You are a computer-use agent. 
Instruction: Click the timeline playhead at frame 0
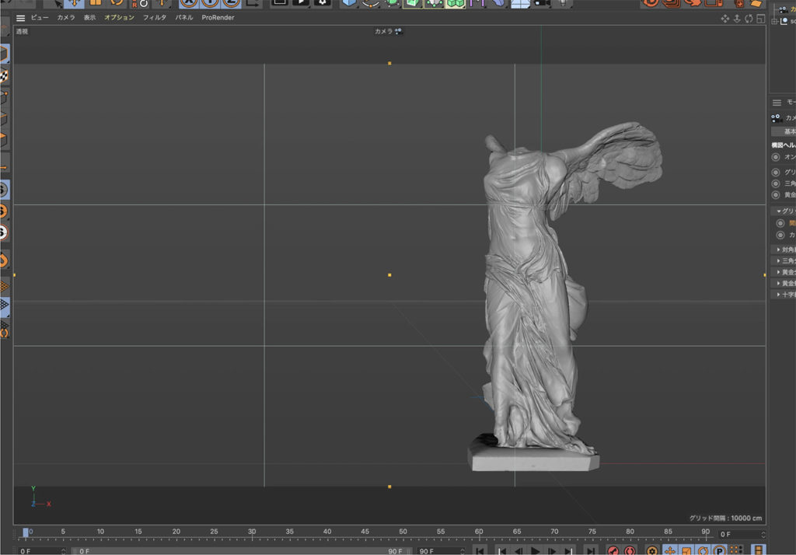point(26,532)
